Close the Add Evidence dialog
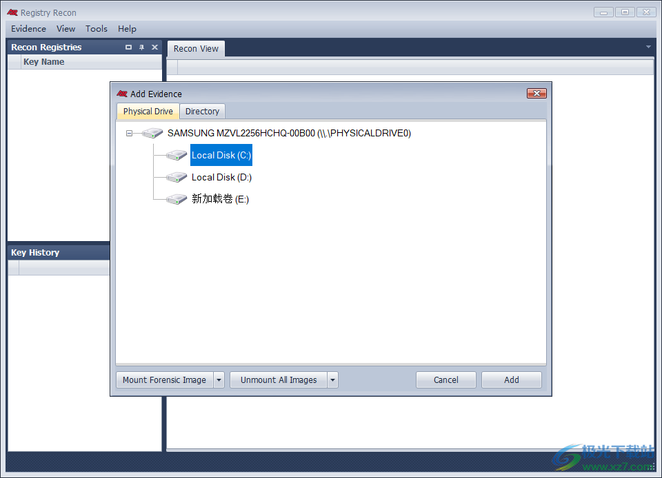The height and width of the screenshot is (478, 662). (536, 94)
